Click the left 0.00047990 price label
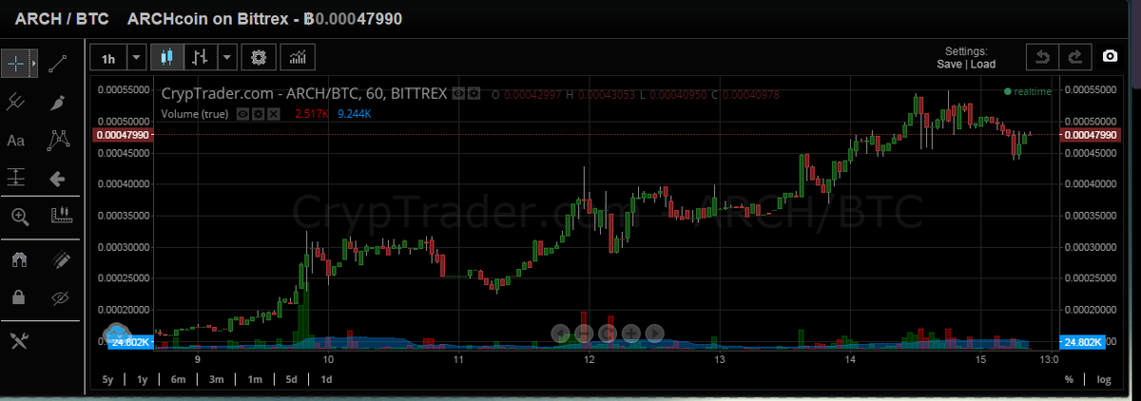The image size is (1141, 401). point(123,135)
